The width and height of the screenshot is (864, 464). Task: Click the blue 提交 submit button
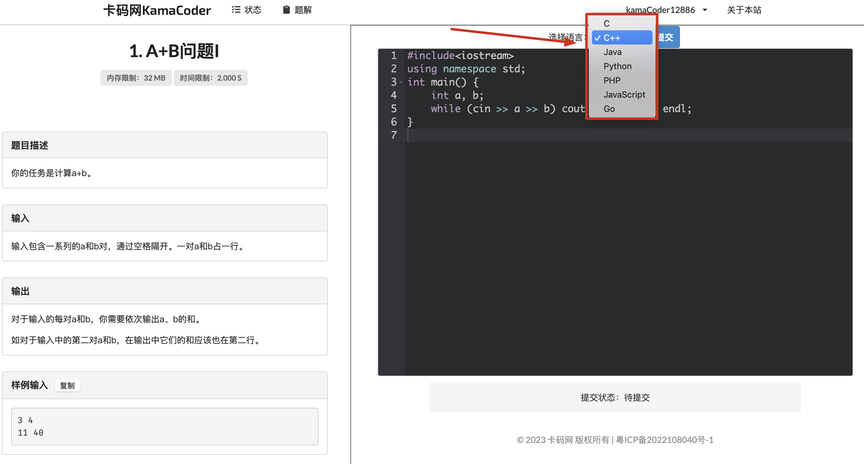pos(669,37)
